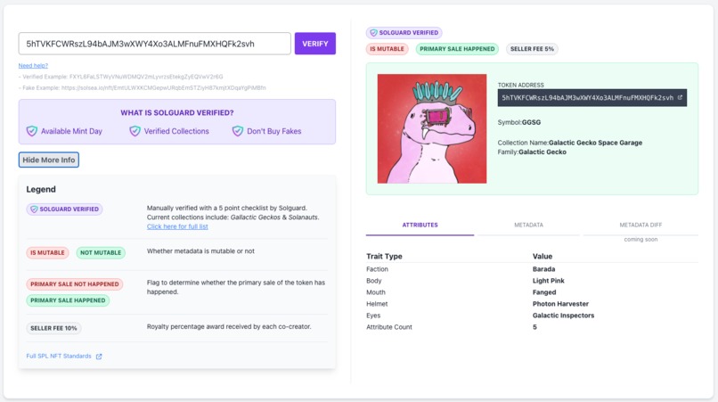
Task: Click the Galactic Gecko NFT image
Action: [x=432, y=129]
